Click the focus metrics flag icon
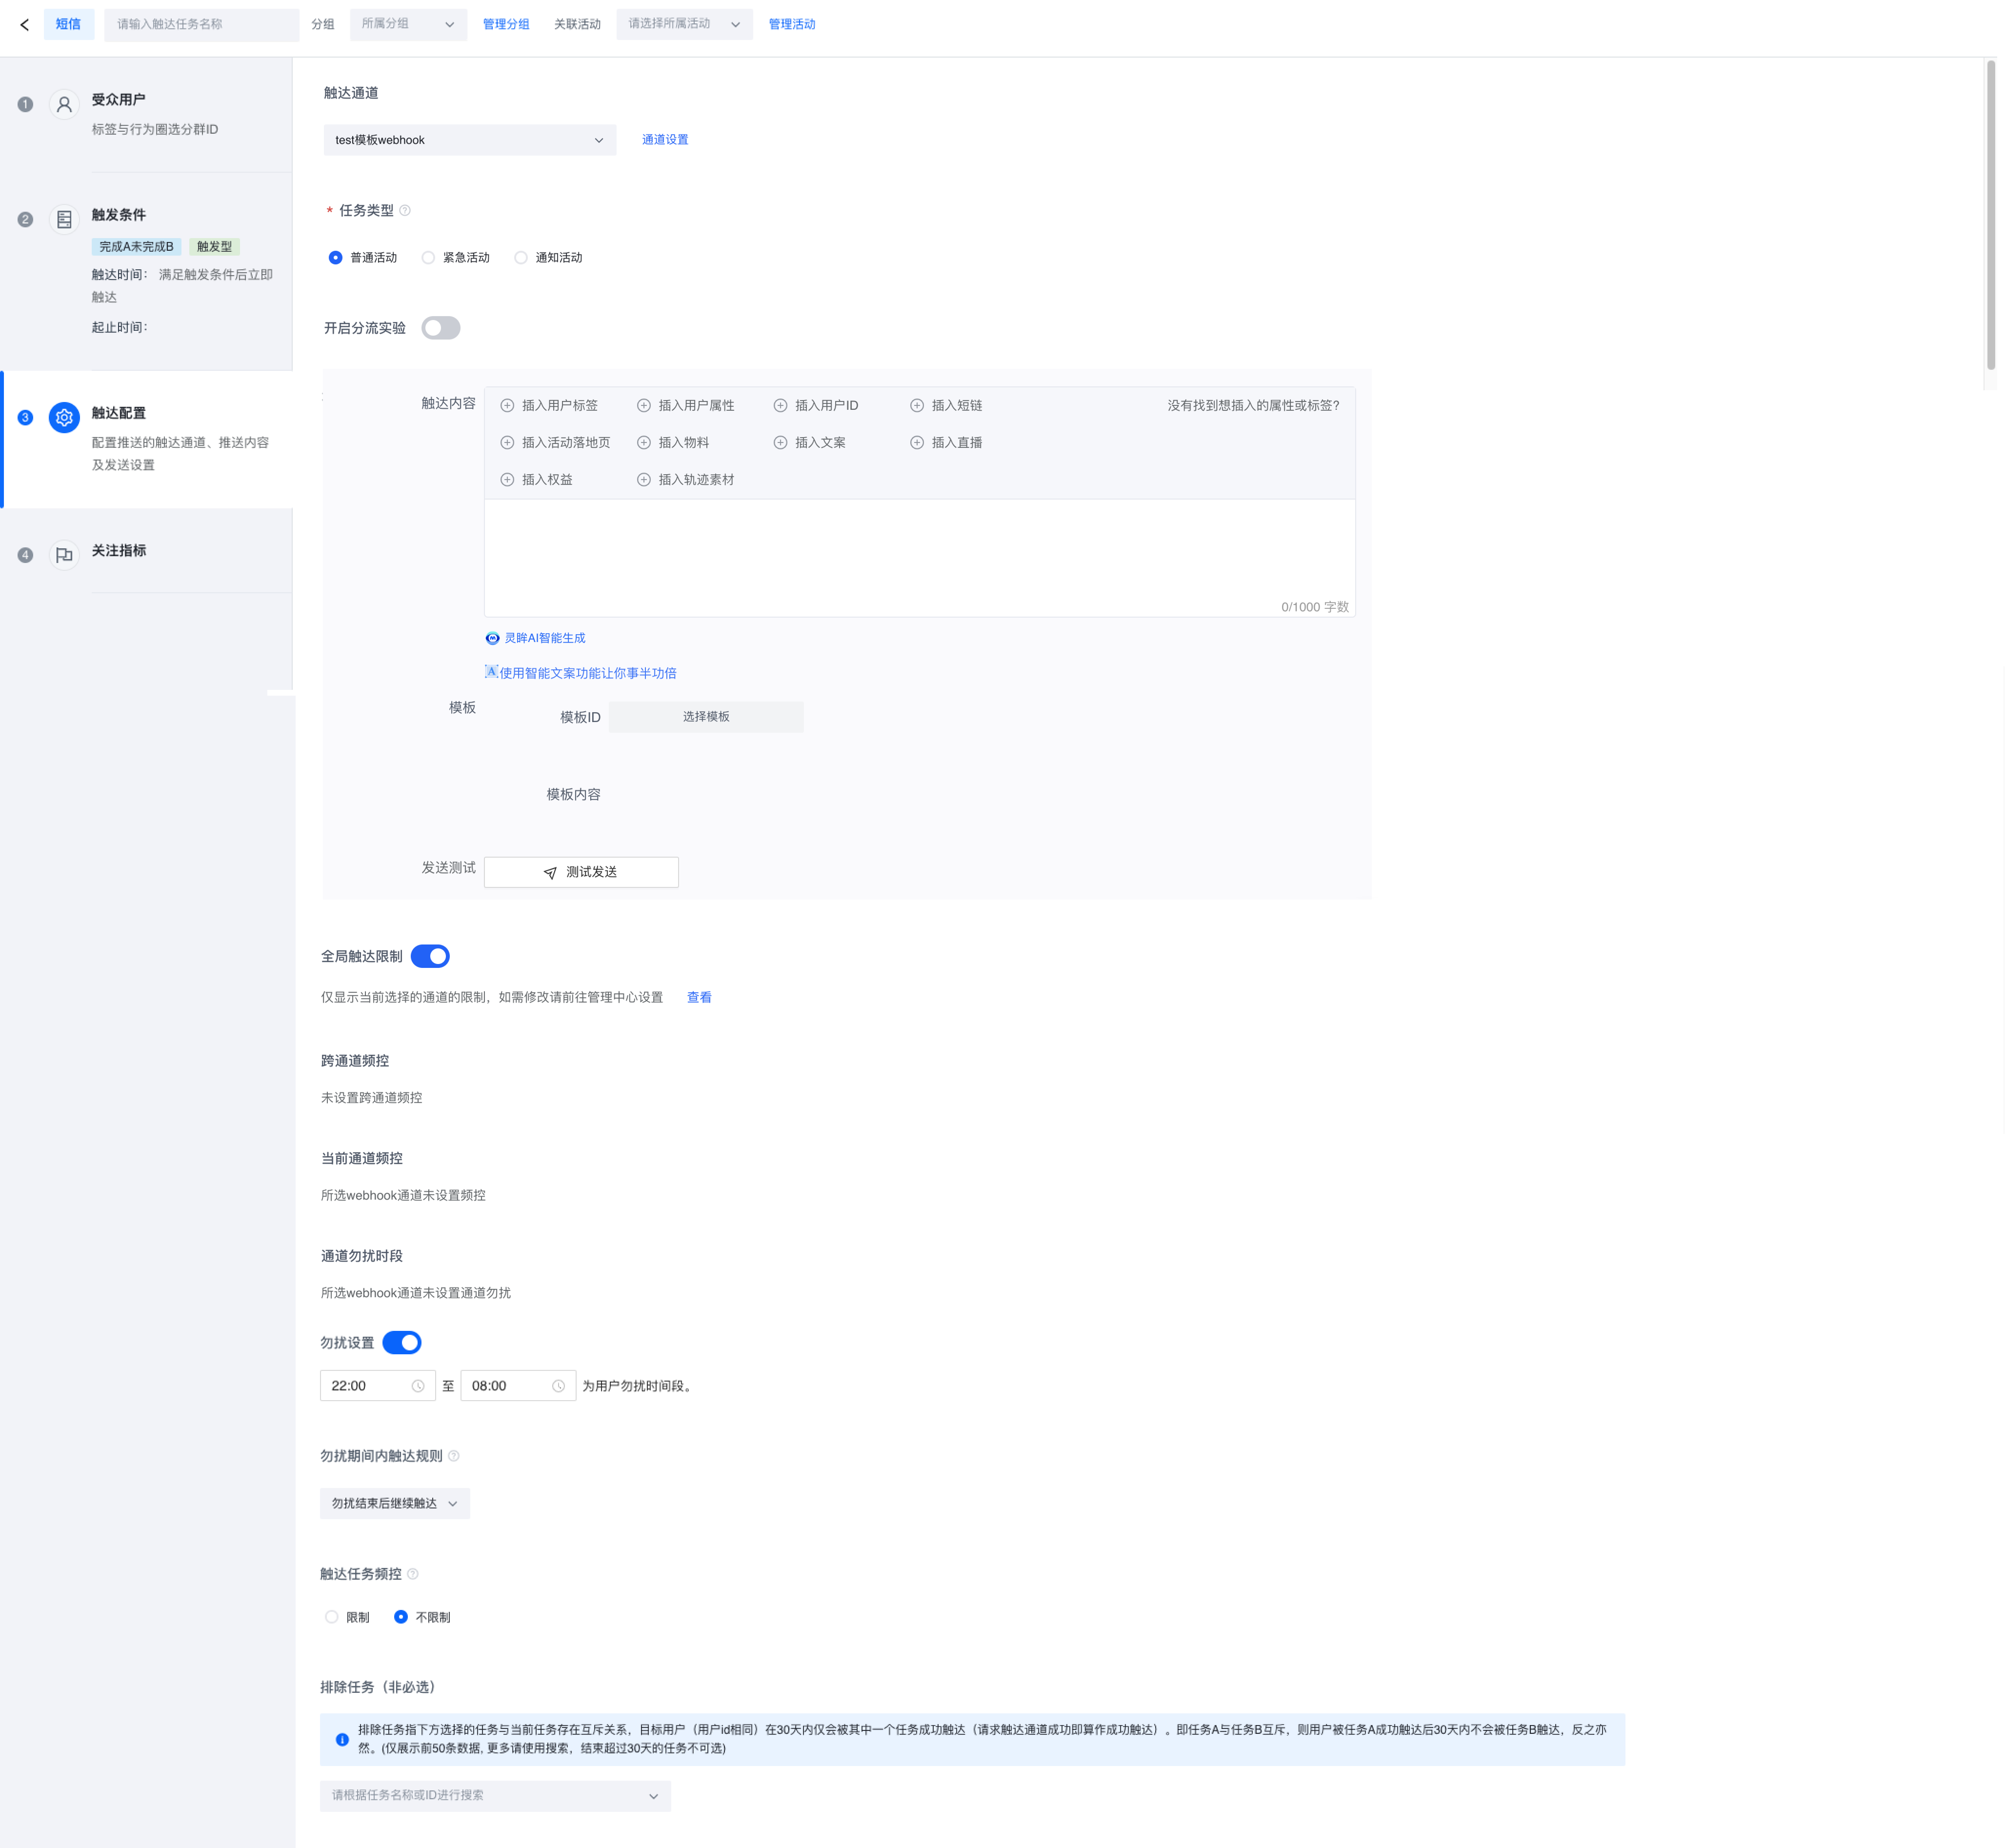 coord(64,555)
